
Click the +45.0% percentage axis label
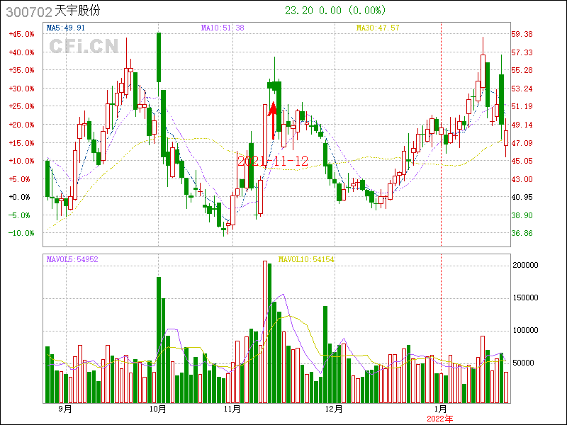point(21,34)
